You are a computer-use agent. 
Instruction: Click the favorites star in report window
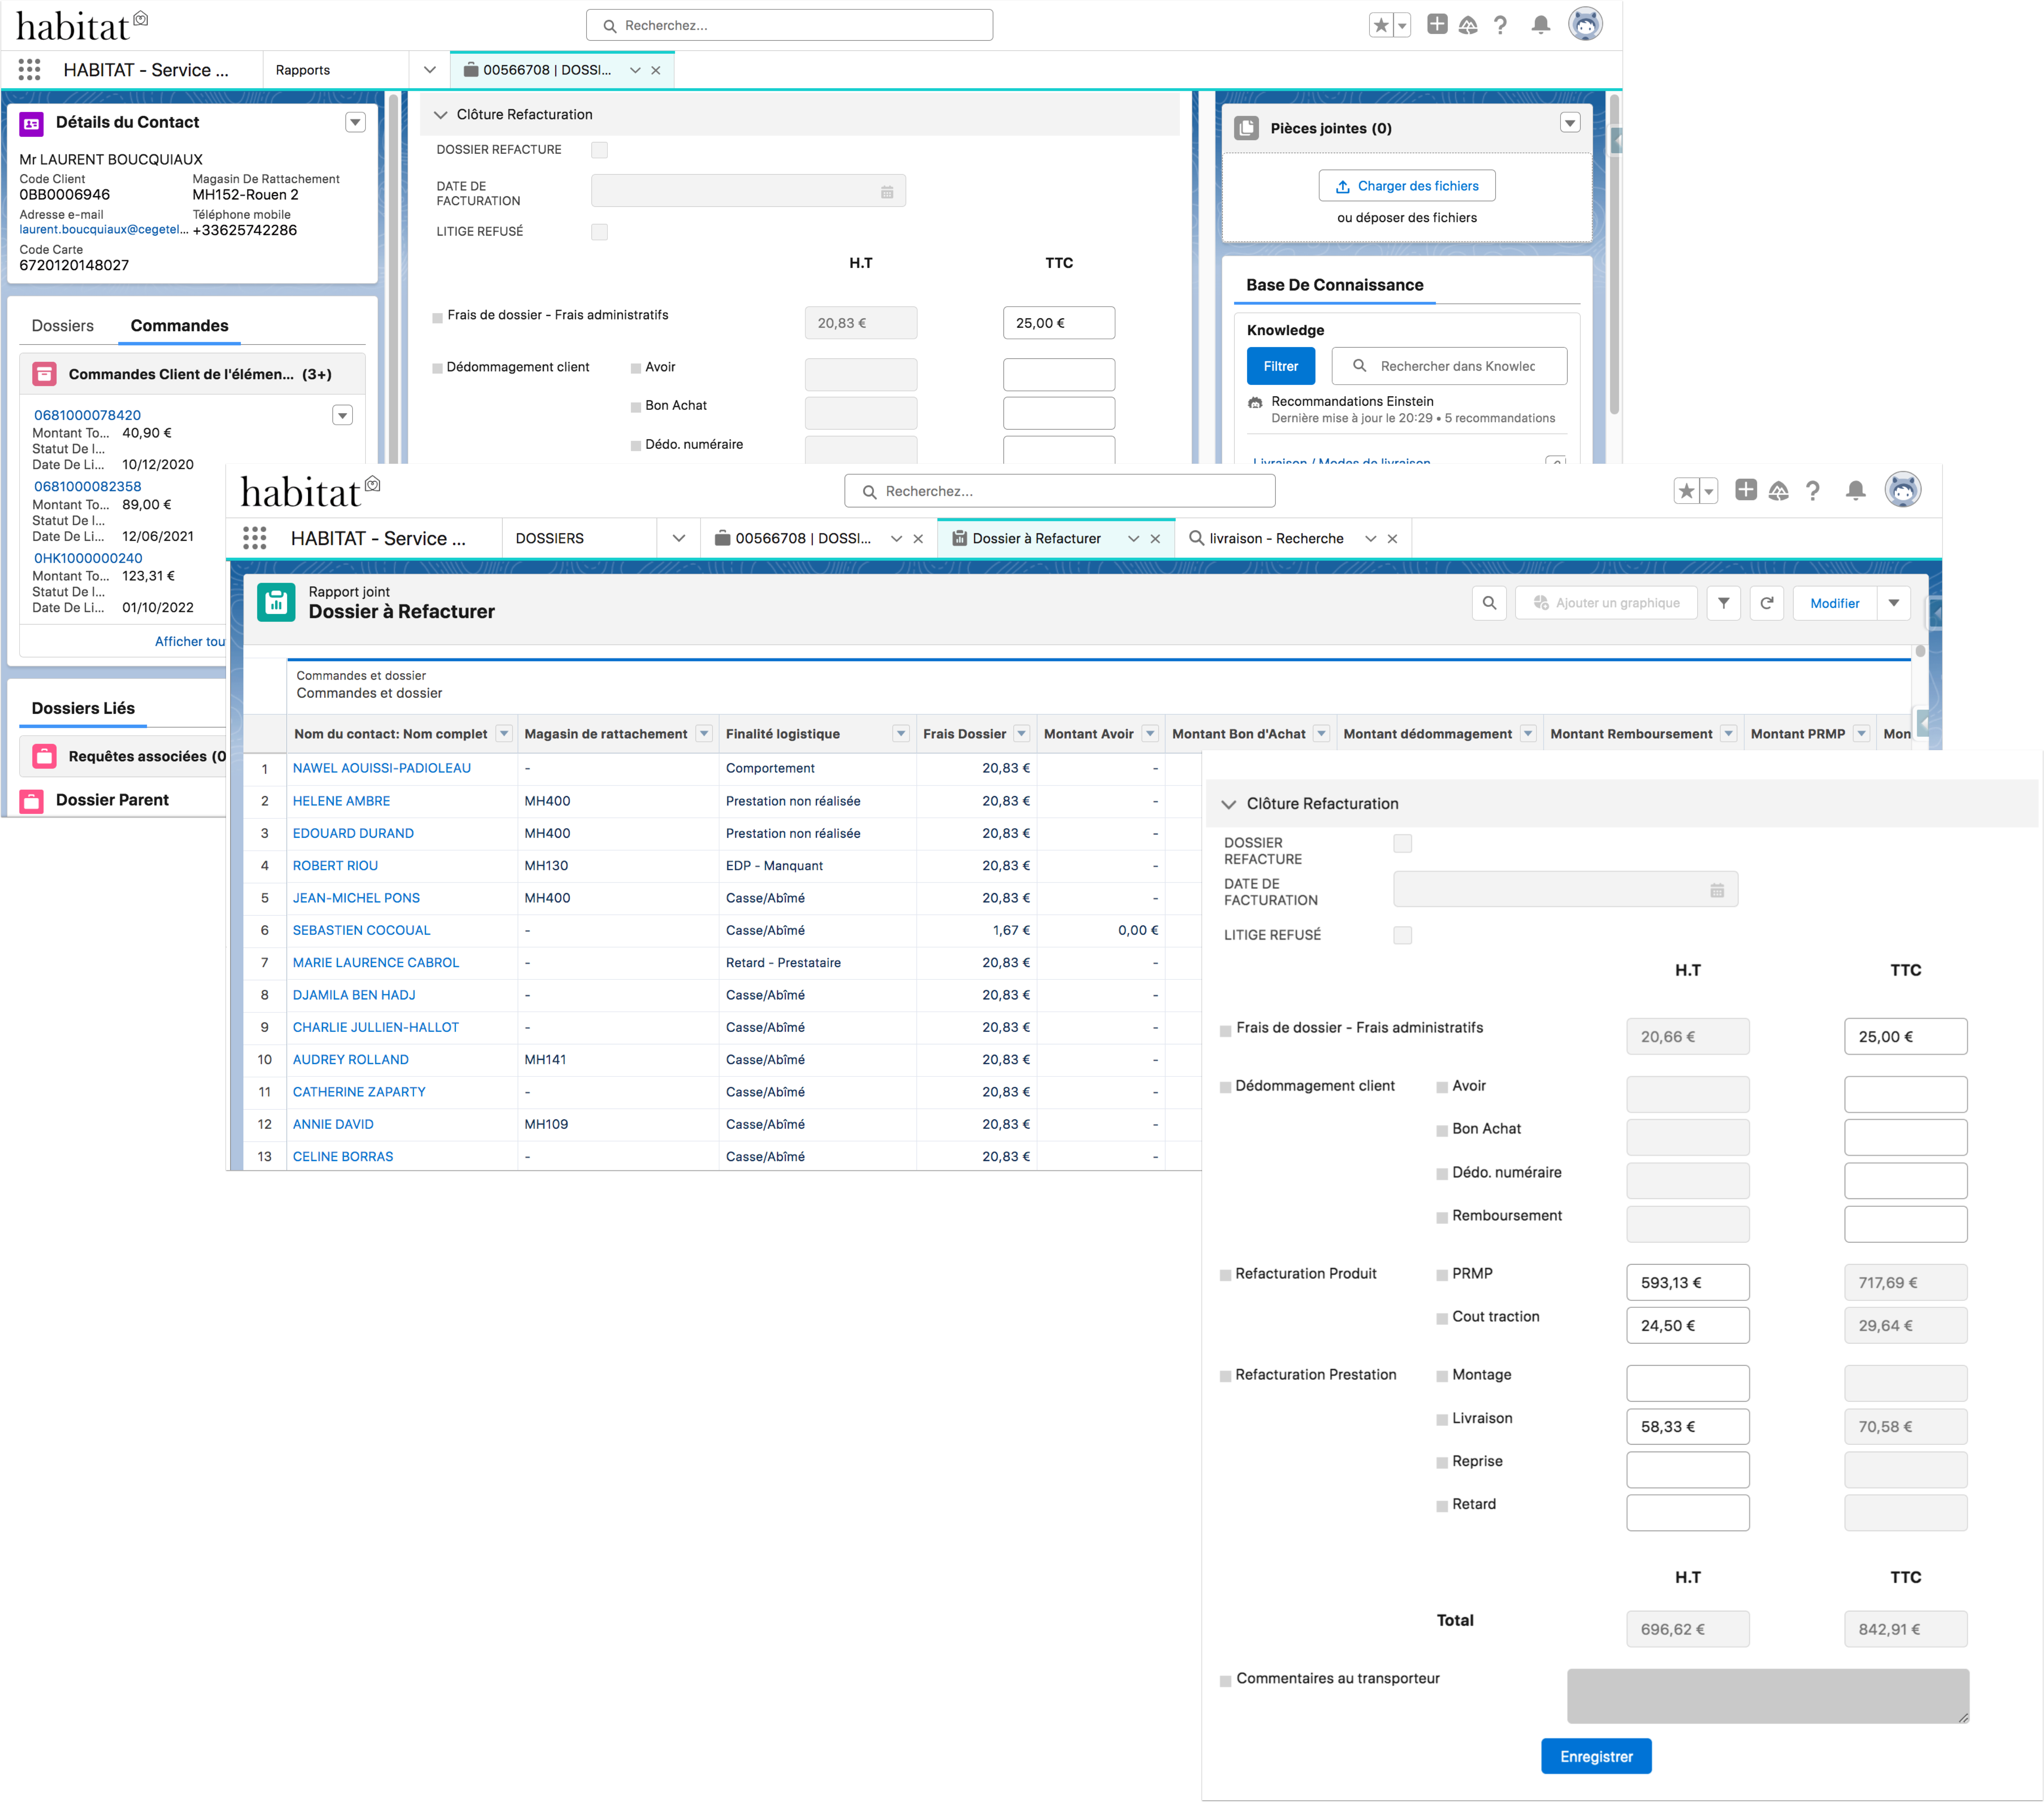pyautogui.click(x=1686, y=491)
